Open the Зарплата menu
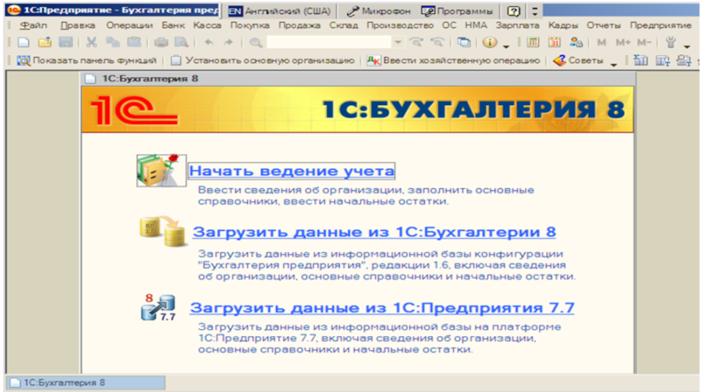The image size is (701, 392). [517, 25]
